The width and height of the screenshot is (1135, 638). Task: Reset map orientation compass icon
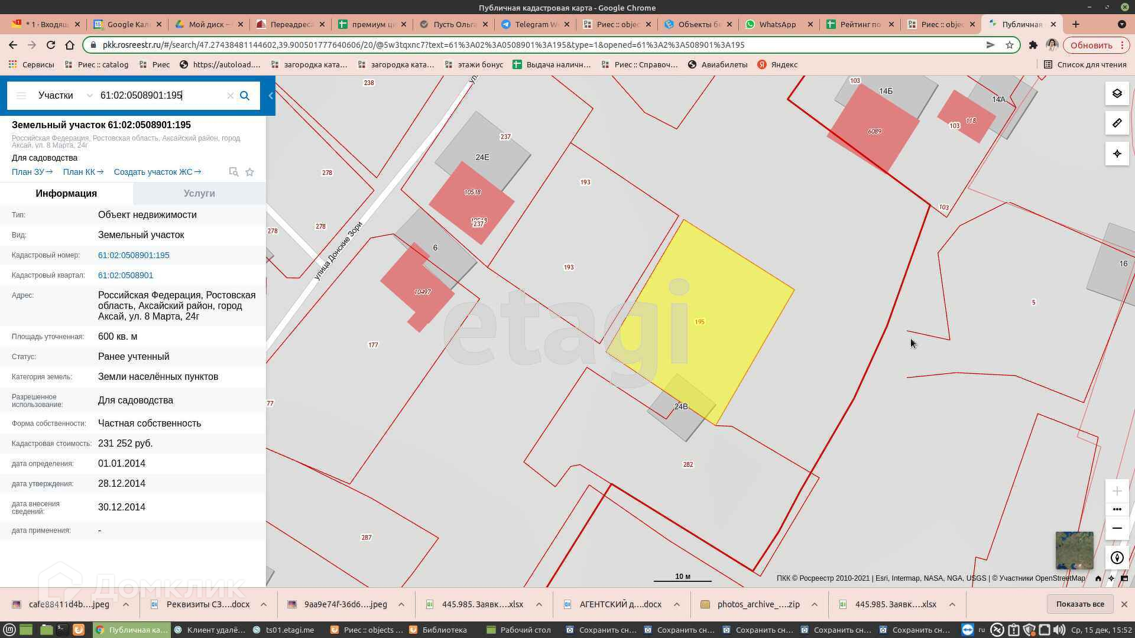click(x=1117, y=558)
